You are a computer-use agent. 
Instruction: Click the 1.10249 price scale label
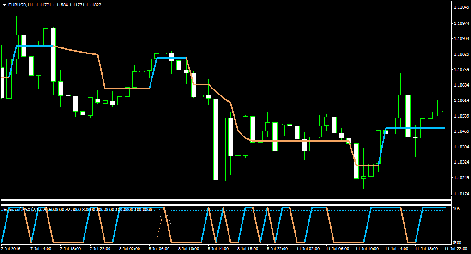462,178
